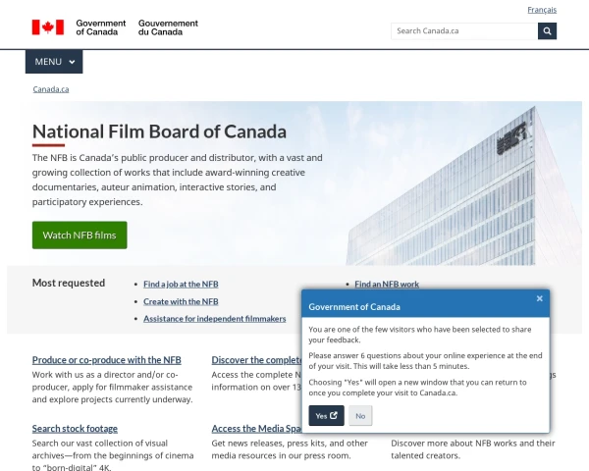Image resolution: width=589 pixels, height=471 pixels.
Task: Expand the MENU dropdown
Action: 54,62
